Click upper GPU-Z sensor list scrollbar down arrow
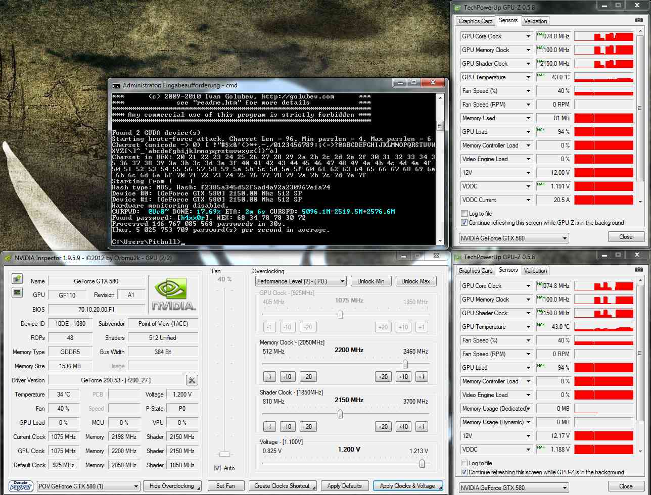The image size is (651, 495). pos(641,201)
